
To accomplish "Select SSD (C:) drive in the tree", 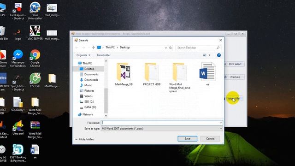I will (89, 101).
